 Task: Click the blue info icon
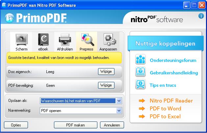pos(201,16)
